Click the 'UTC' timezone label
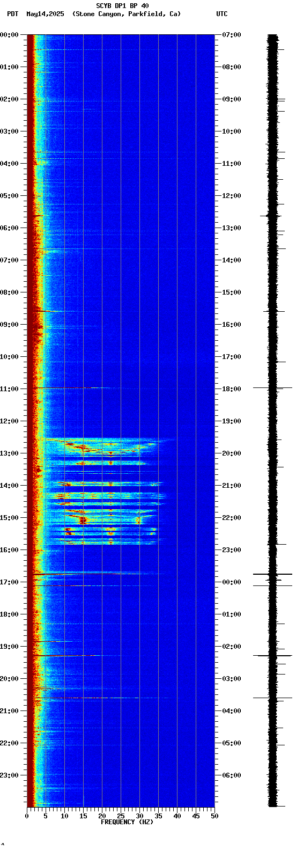Viewport: 296px width, 850px height. click(222, 14)
